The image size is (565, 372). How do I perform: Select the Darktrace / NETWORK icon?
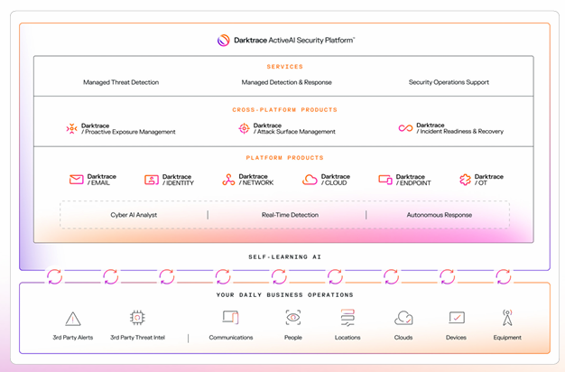tap(228, 180)
